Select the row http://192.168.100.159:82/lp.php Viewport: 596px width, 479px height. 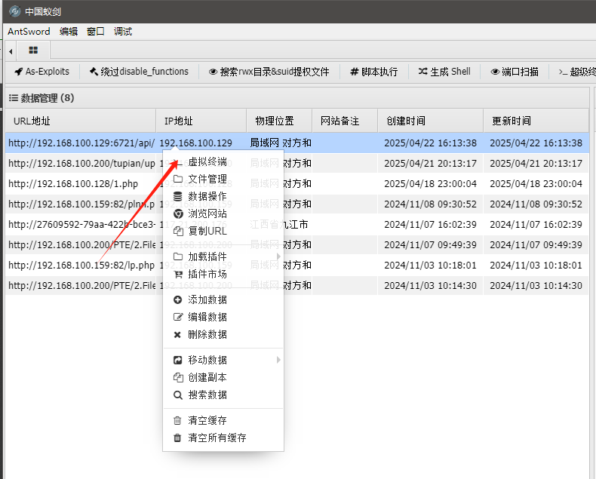click(x=296, y=265)
